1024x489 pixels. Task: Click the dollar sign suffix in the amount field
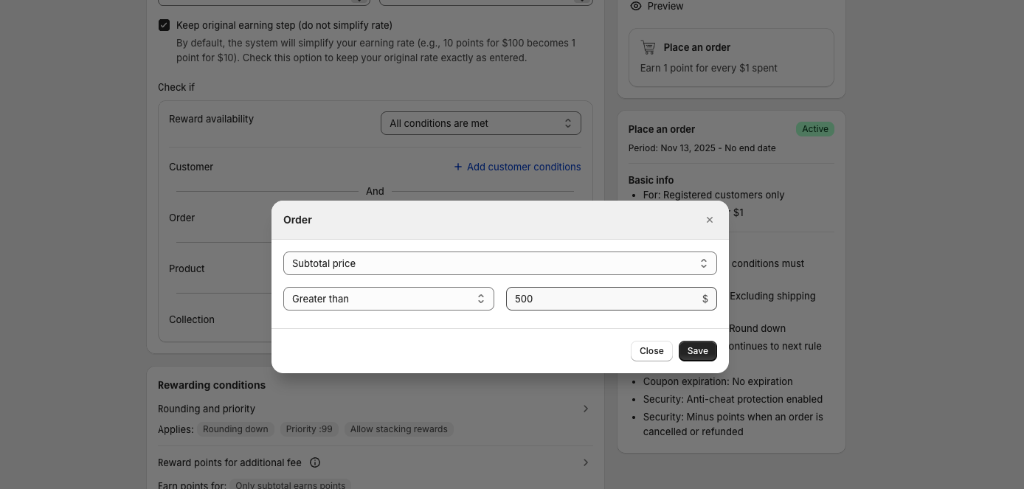705,299
